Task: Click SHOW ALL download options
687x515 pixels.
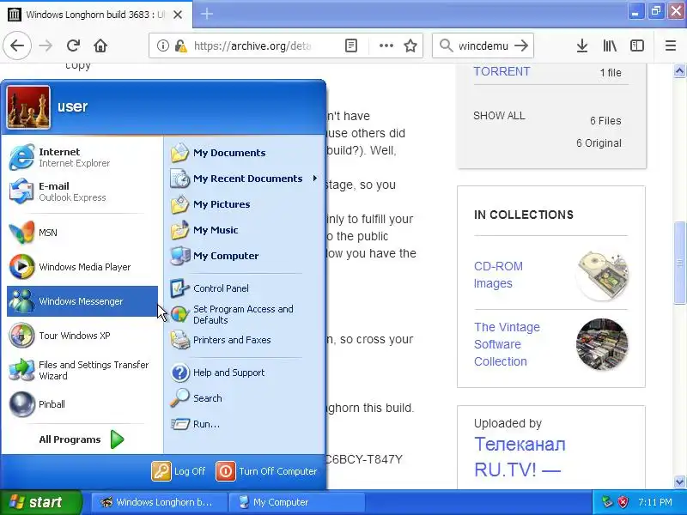Action: click(x=499, y=116)
